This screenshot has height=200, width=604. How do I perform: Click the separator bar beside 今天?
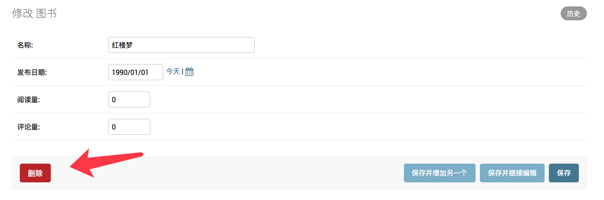click(182, 71)
